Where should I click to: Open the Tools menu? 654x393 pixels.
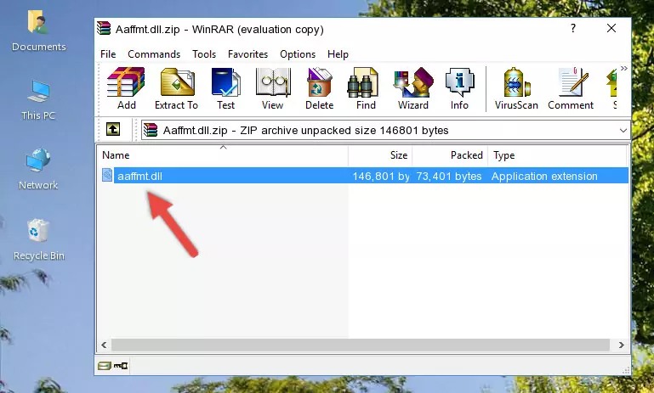point(204,54)
